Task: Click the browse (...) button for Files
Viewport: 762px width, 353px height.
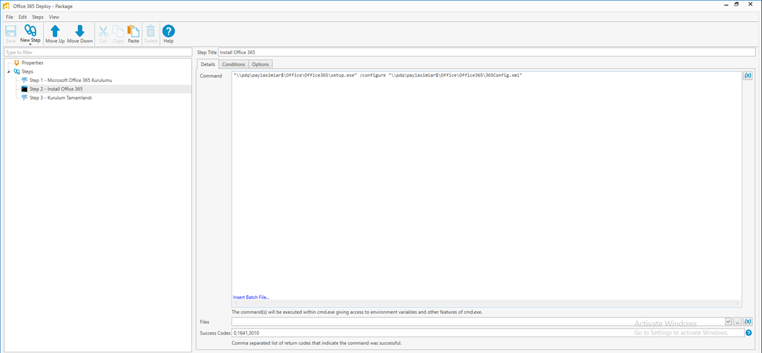Action: 738,321
